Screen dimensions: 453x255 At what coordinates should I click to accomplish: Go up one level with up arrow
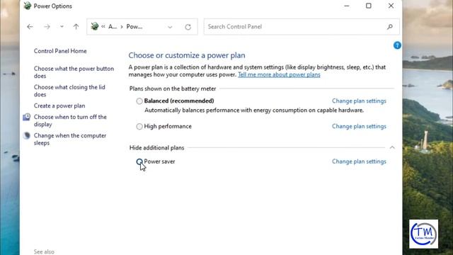[x=76, y=27]
